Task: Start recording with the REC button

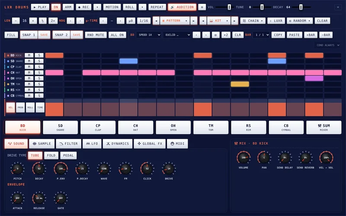Action: (83, 7)
